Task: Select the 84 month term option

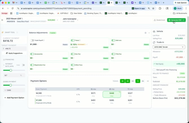Action: coord(143,81)
